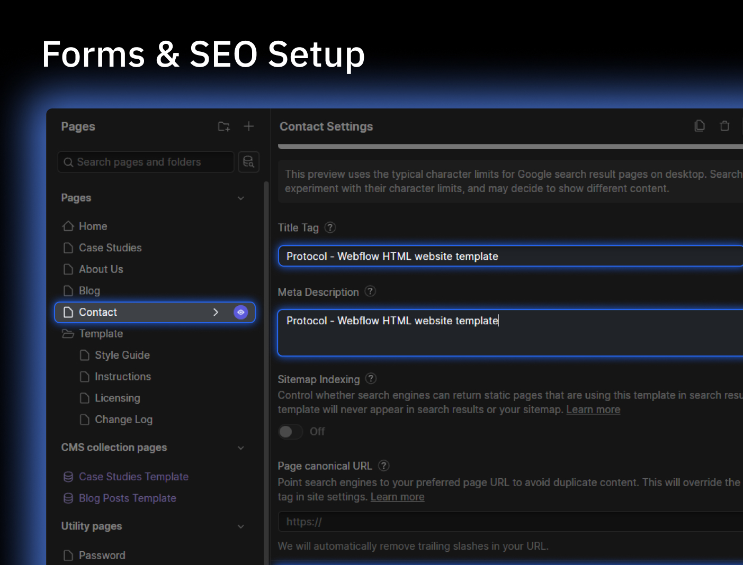The width and height of the screenshot is (743, 565).
Task: Open the Meta Description help tooltip
Action: point(370,291)
